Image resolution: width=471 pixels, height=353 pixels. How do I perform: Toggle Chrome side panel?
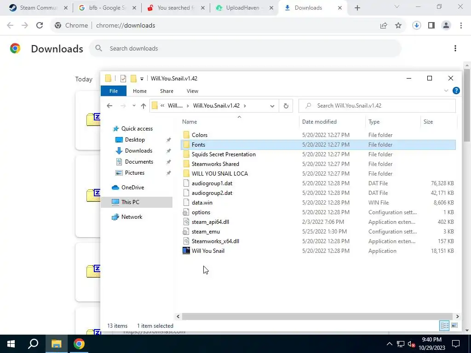click(431, 26)
